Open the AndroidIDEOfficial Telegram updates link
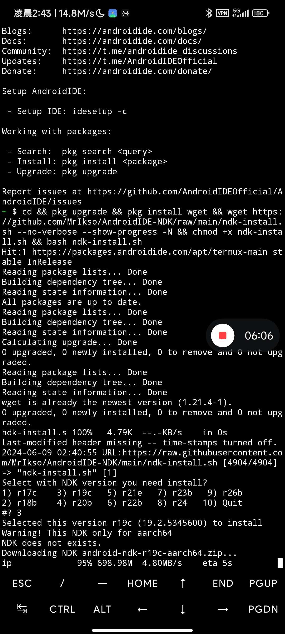Screen dimensions: 285x634 click(140, 61)
